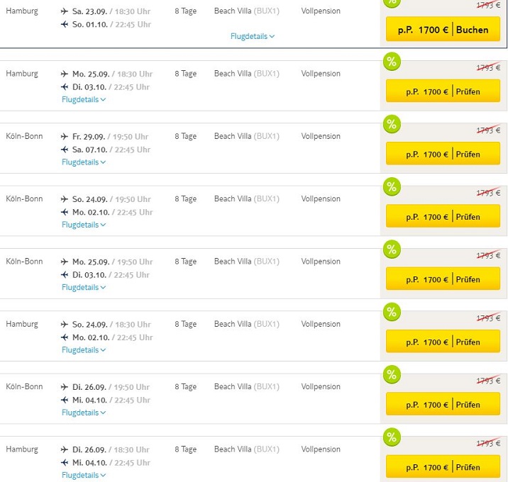Screen dimensions: 508x482
Task: Expand Flugdetails under Hamburg So. 24.09. flight
Action: (x=83, y=350)
